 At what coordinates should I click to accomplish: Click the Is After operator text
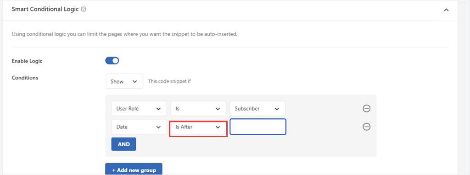[184, 127]
